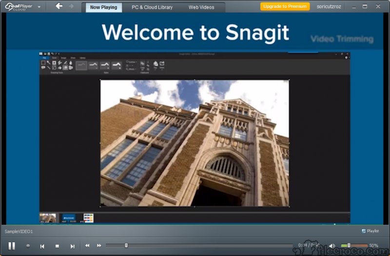Go back with the back arrow

tap(59, 6)
